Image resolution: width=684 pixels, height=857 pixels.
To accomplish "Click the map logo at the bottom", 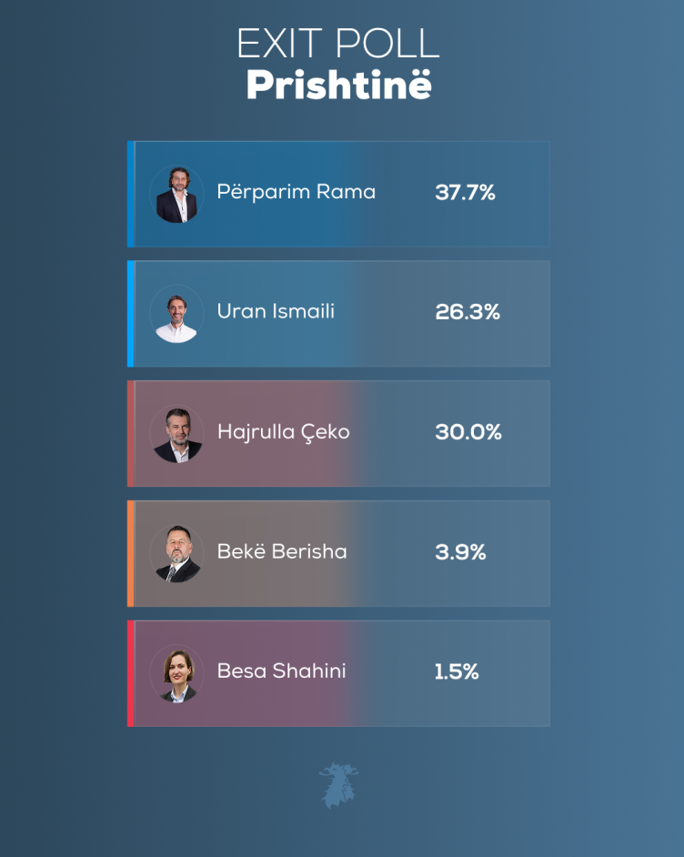I will (x=338, y=785).
